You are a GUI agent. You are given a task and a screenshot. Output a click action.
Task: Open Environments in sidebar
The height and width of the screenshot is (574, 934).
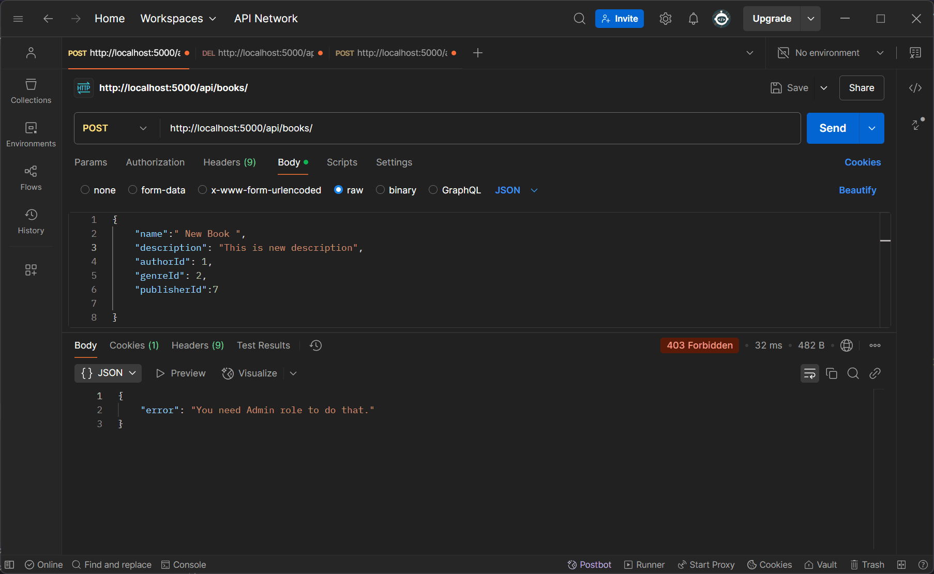(31, 134)
